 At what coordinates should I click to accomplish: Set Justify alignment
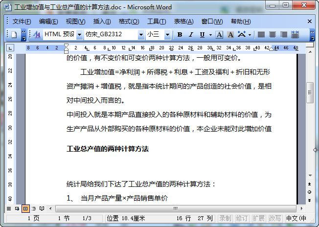tap(261, 35)
